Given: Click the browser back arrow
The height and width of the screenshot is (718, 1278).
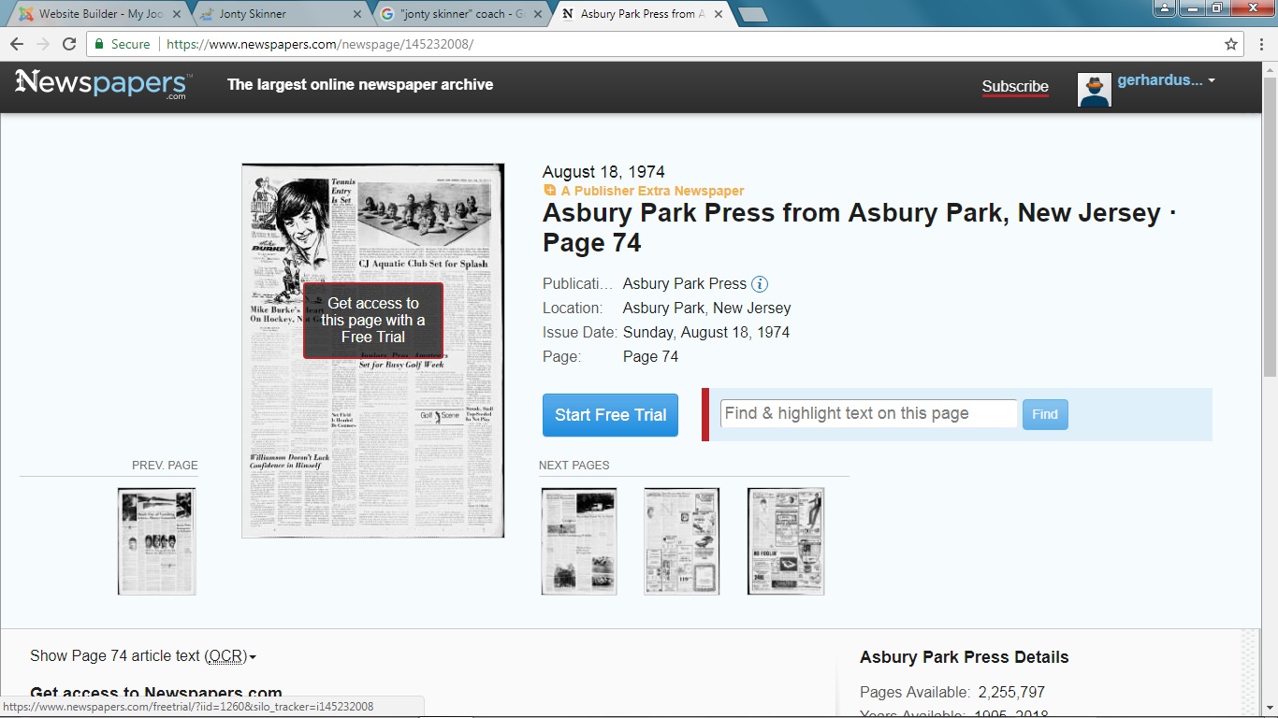Looking at the screenshot, I should [x=17, y=44].
